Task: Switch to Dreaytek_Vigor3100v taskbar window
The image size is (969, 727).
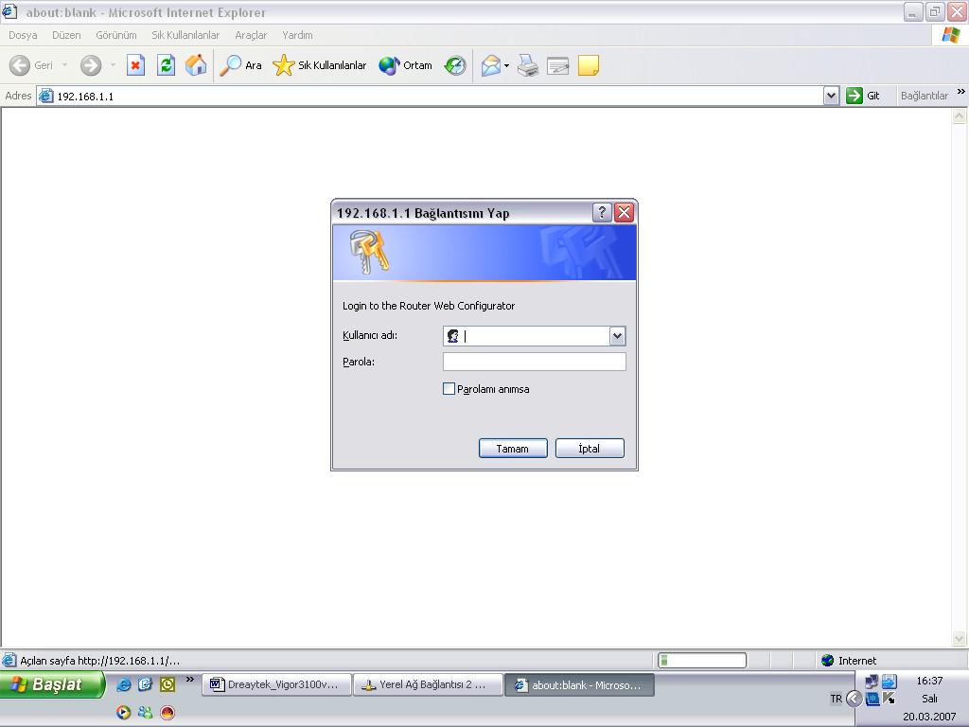Action: (276, 684)
